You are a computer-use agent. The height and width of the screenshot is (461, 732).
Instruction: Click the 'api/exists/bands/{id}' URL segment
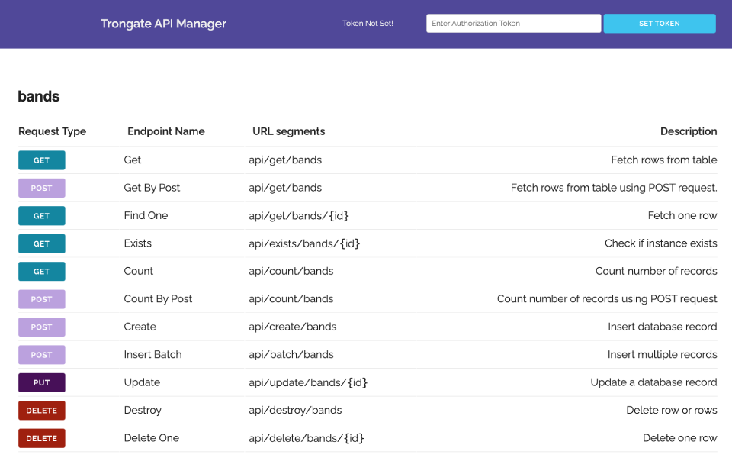pos(304,243)
